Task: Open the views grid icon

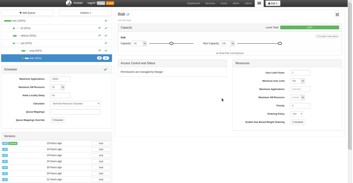Action: pos(259,3)
